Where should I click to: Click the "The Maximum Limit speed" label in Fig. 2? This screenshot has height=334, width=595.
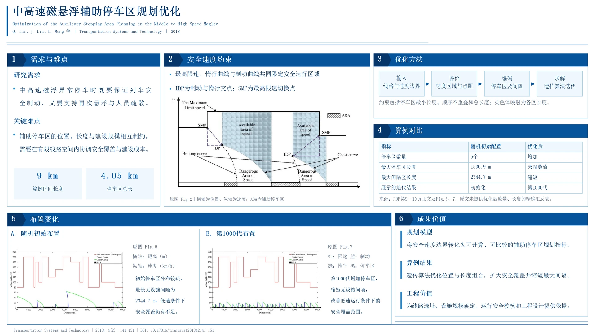[x=195, y=105]
